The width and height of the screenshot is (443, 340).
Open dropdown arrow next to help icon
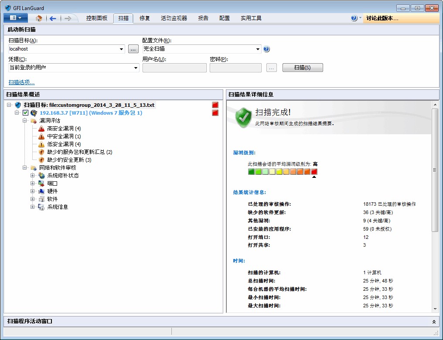coord(360,18)
